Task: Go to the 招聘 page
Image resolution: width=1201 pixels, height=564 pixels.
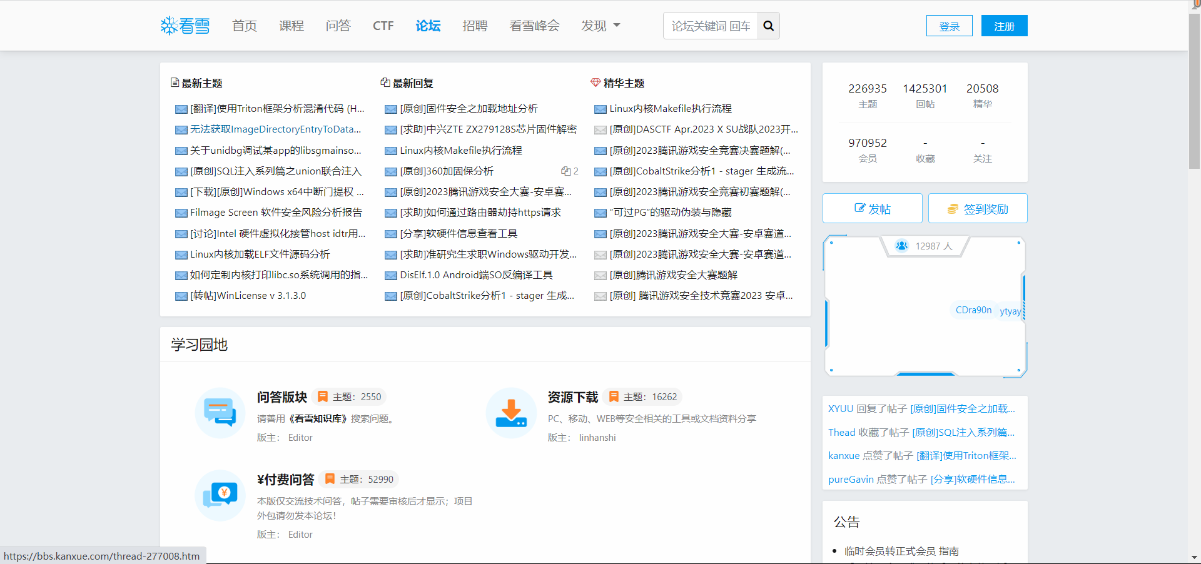Action: [x=475, y=26]
